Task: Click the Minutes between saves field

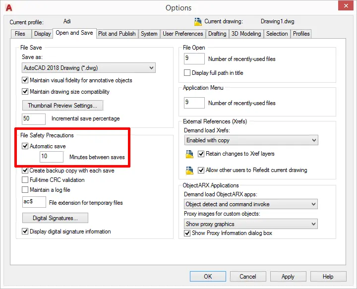Action: pos(52,157)
